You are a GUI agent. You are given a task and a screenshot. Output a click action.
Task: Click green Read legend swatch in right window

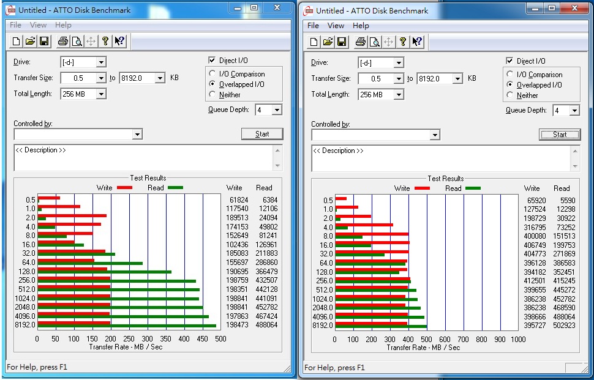tap(473, 188)
